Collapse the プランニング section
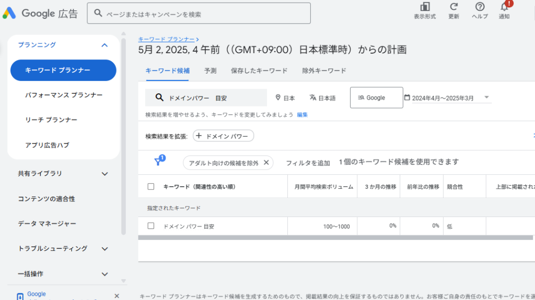The width and height of the screenshot is (535, 300). 104,45
